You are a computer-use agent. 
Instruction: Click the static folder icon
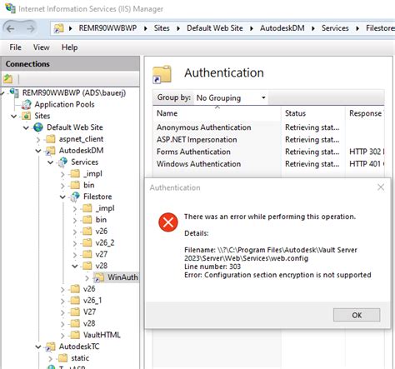click(62, 358)
